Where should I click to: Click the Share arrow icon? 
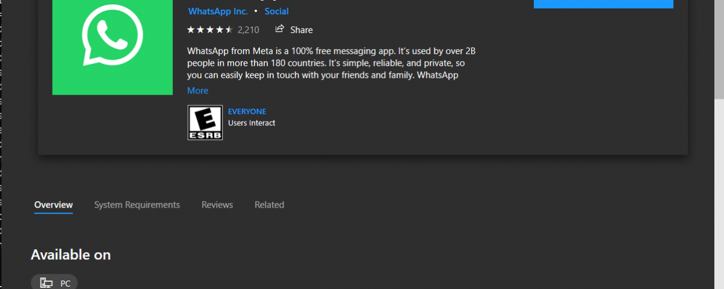[x=279, y=29]
